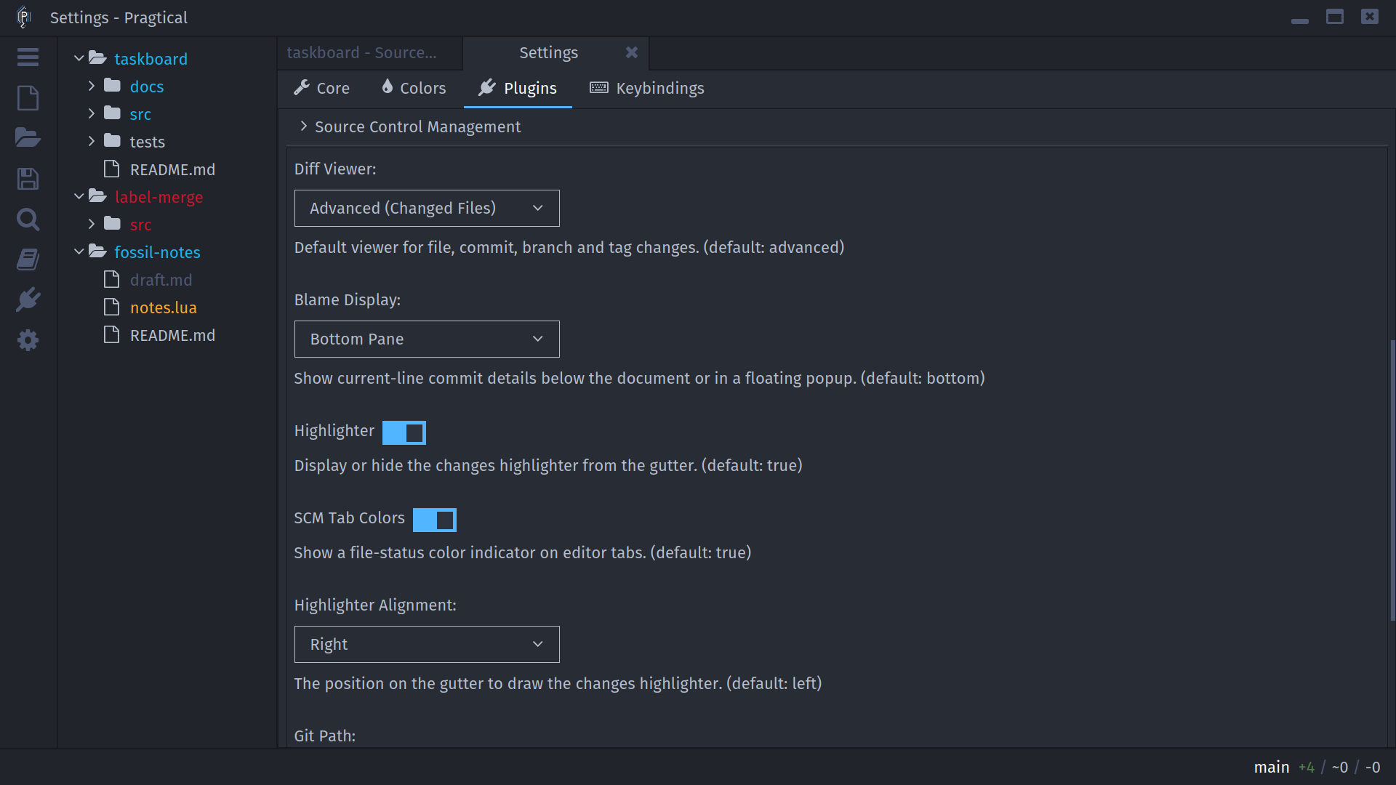Screen dimensions: 1396x785
Task: Collapse the taskboard project folder
Action: (x=79, y=58)
